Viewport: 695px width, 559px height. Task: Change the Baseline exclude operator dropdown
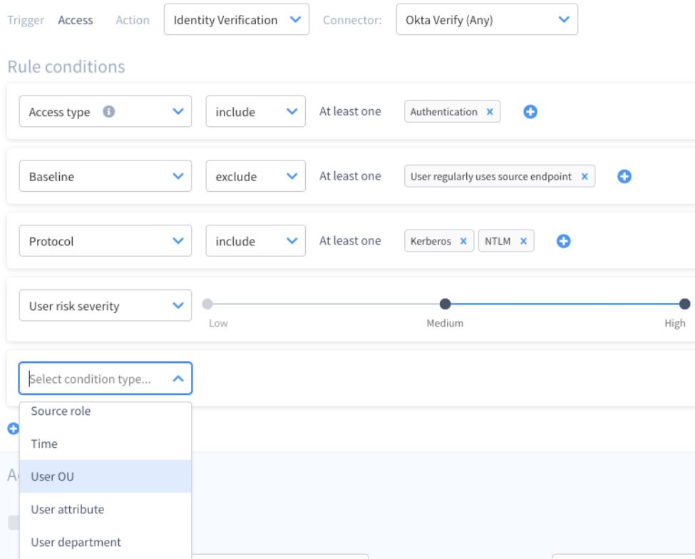(x=255, y=177)
